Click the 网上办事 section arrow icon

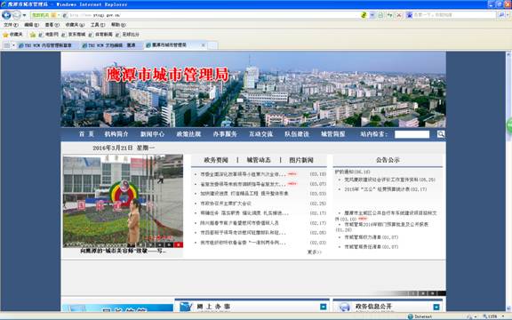tap(323, 307)
